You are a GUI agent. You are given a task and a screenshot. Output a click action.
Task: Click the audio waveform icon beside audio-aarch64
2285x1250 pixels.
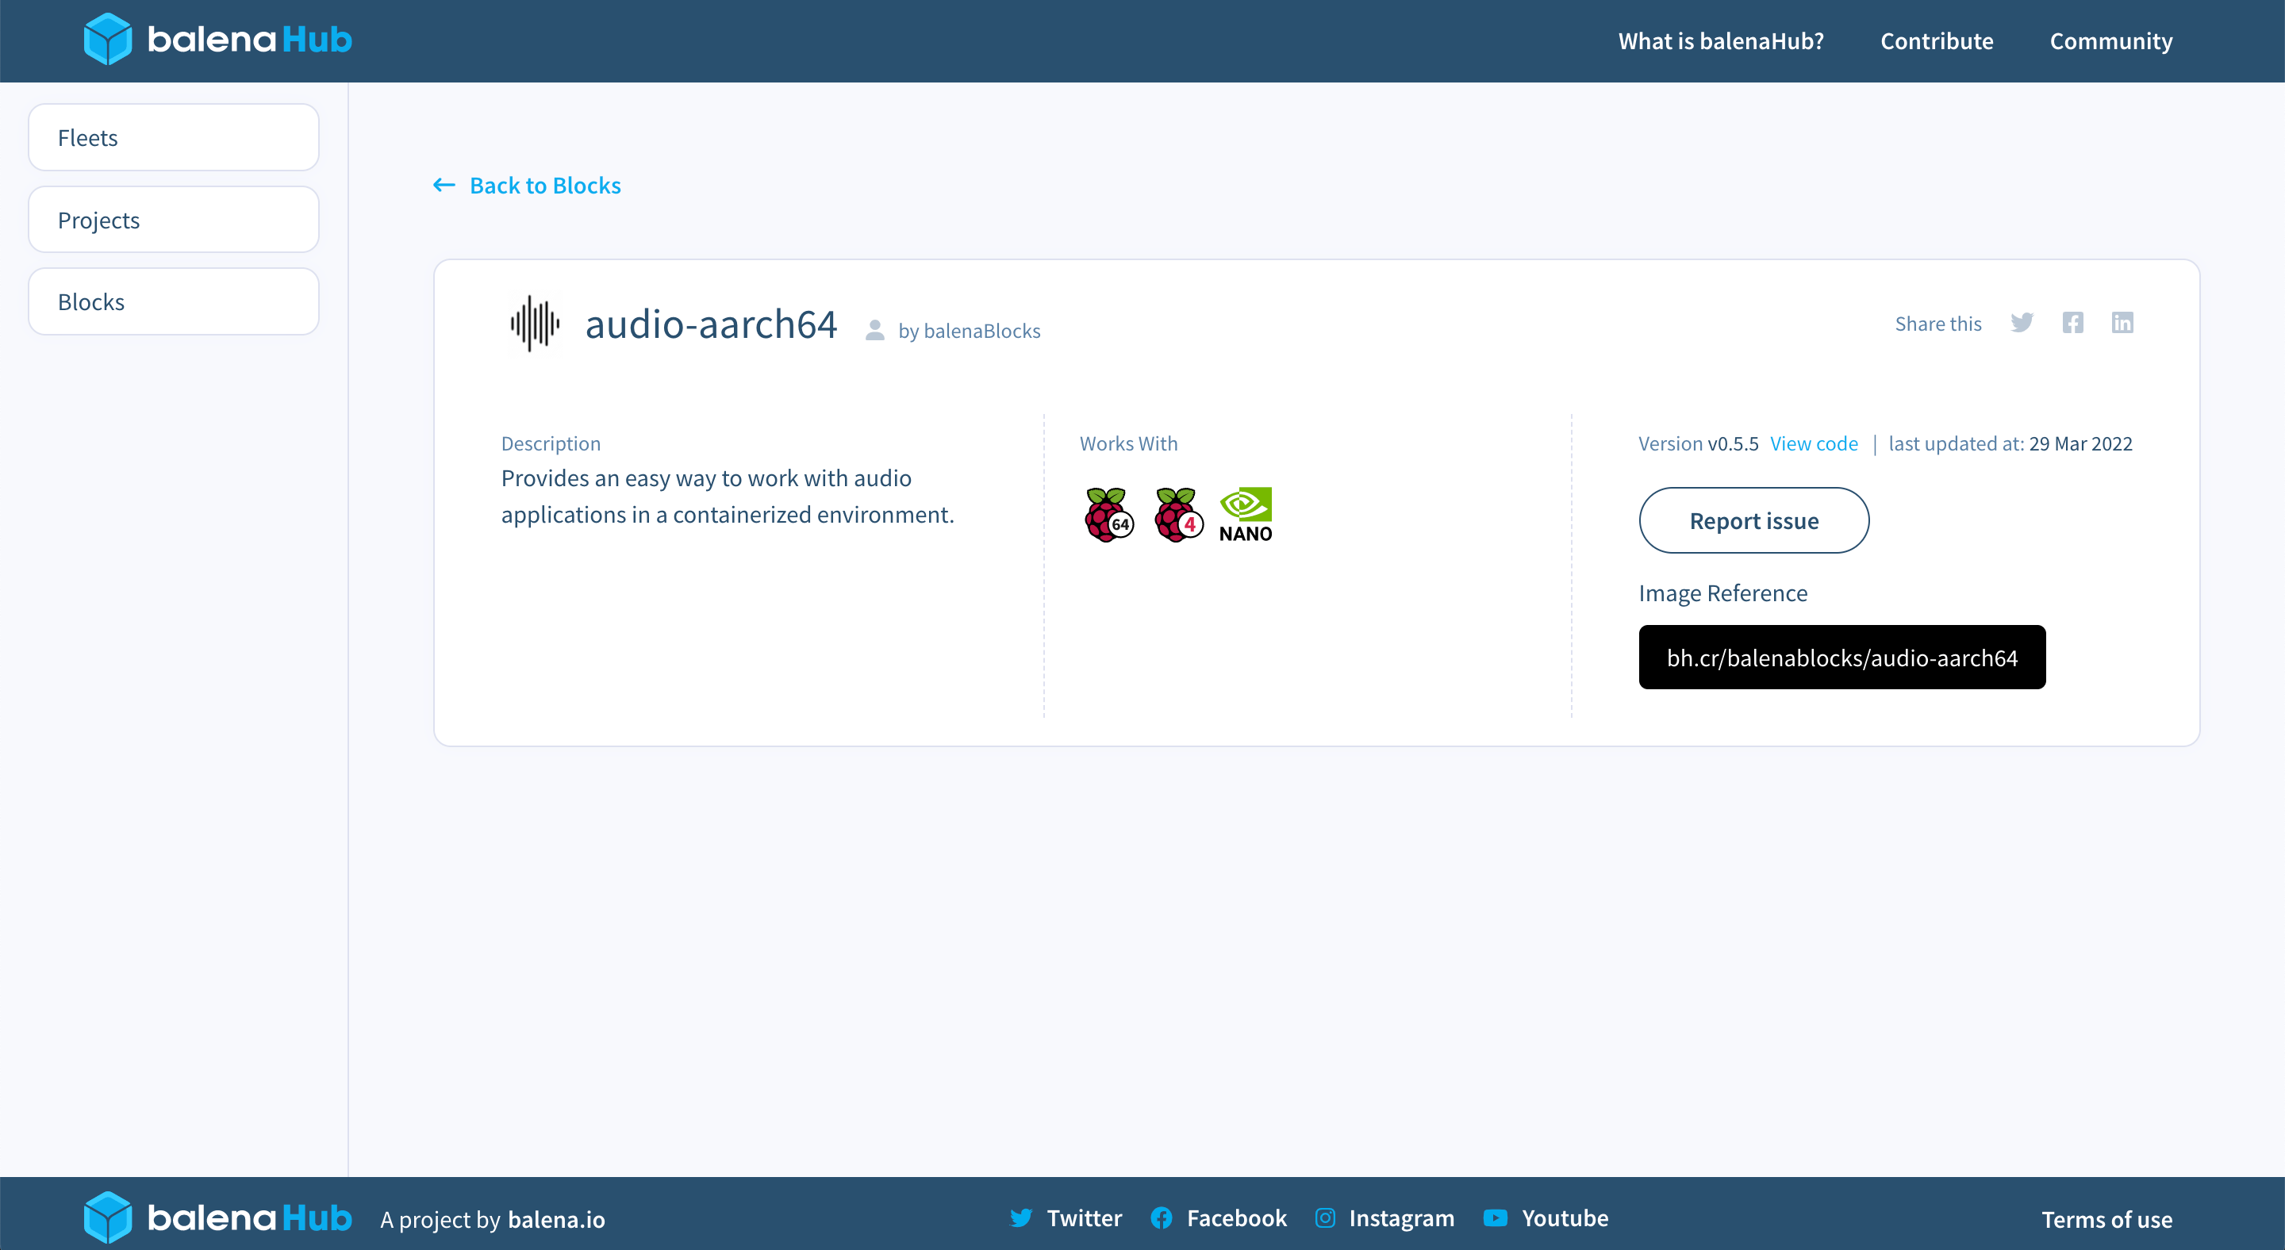(534, 324)
